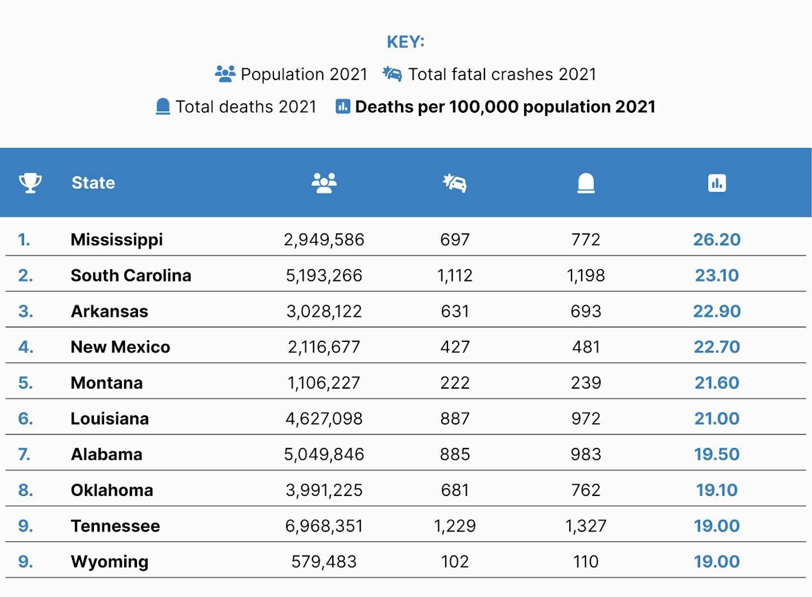Select Wyoming in the last row
Image resolution: width=812 pixels, height=597 pixels.
110,561
